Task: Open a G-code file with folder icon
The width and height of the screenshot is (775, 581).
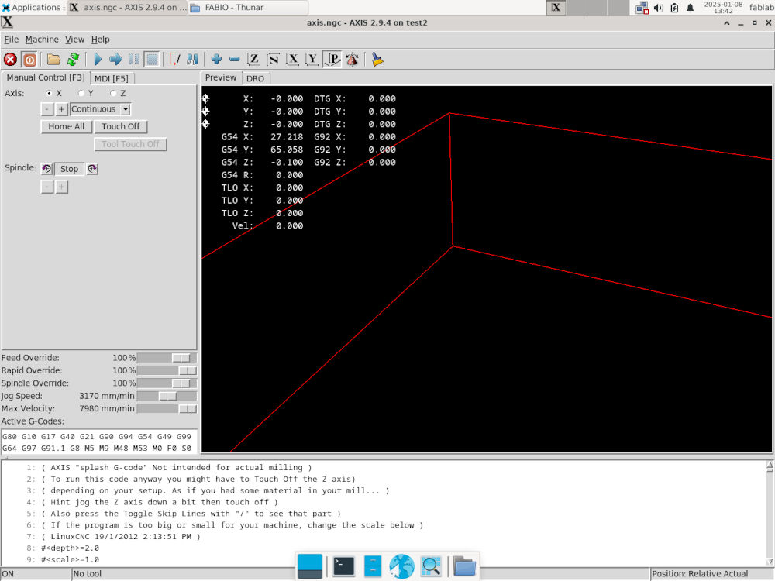Action: point(53,60)
